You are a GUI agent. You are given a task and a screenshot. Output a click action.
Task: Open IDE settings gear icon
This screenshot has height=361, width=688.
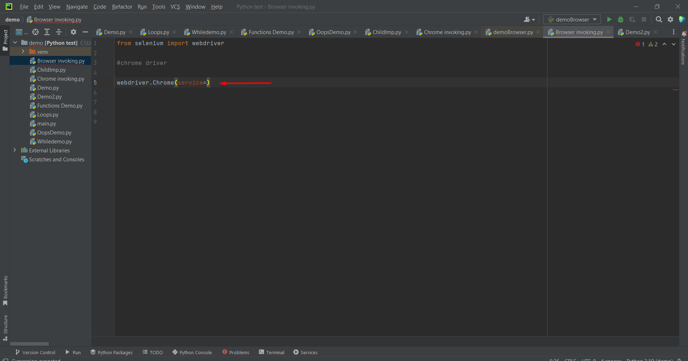(670, 19)
